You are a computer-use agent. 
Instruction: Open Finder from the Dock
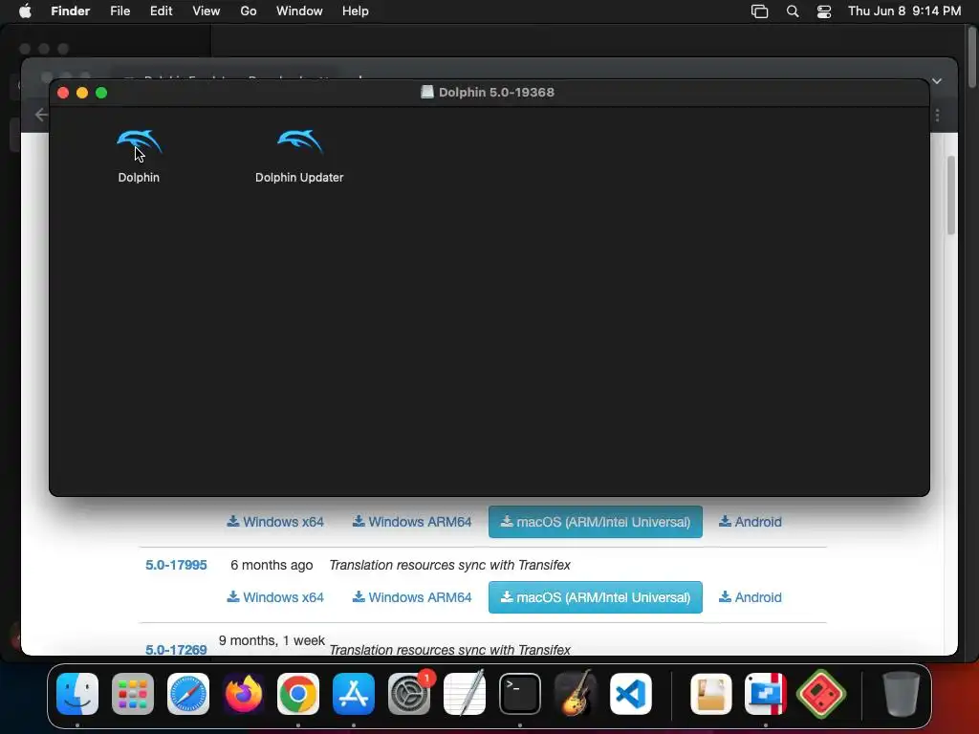click(x=77, y=694)
